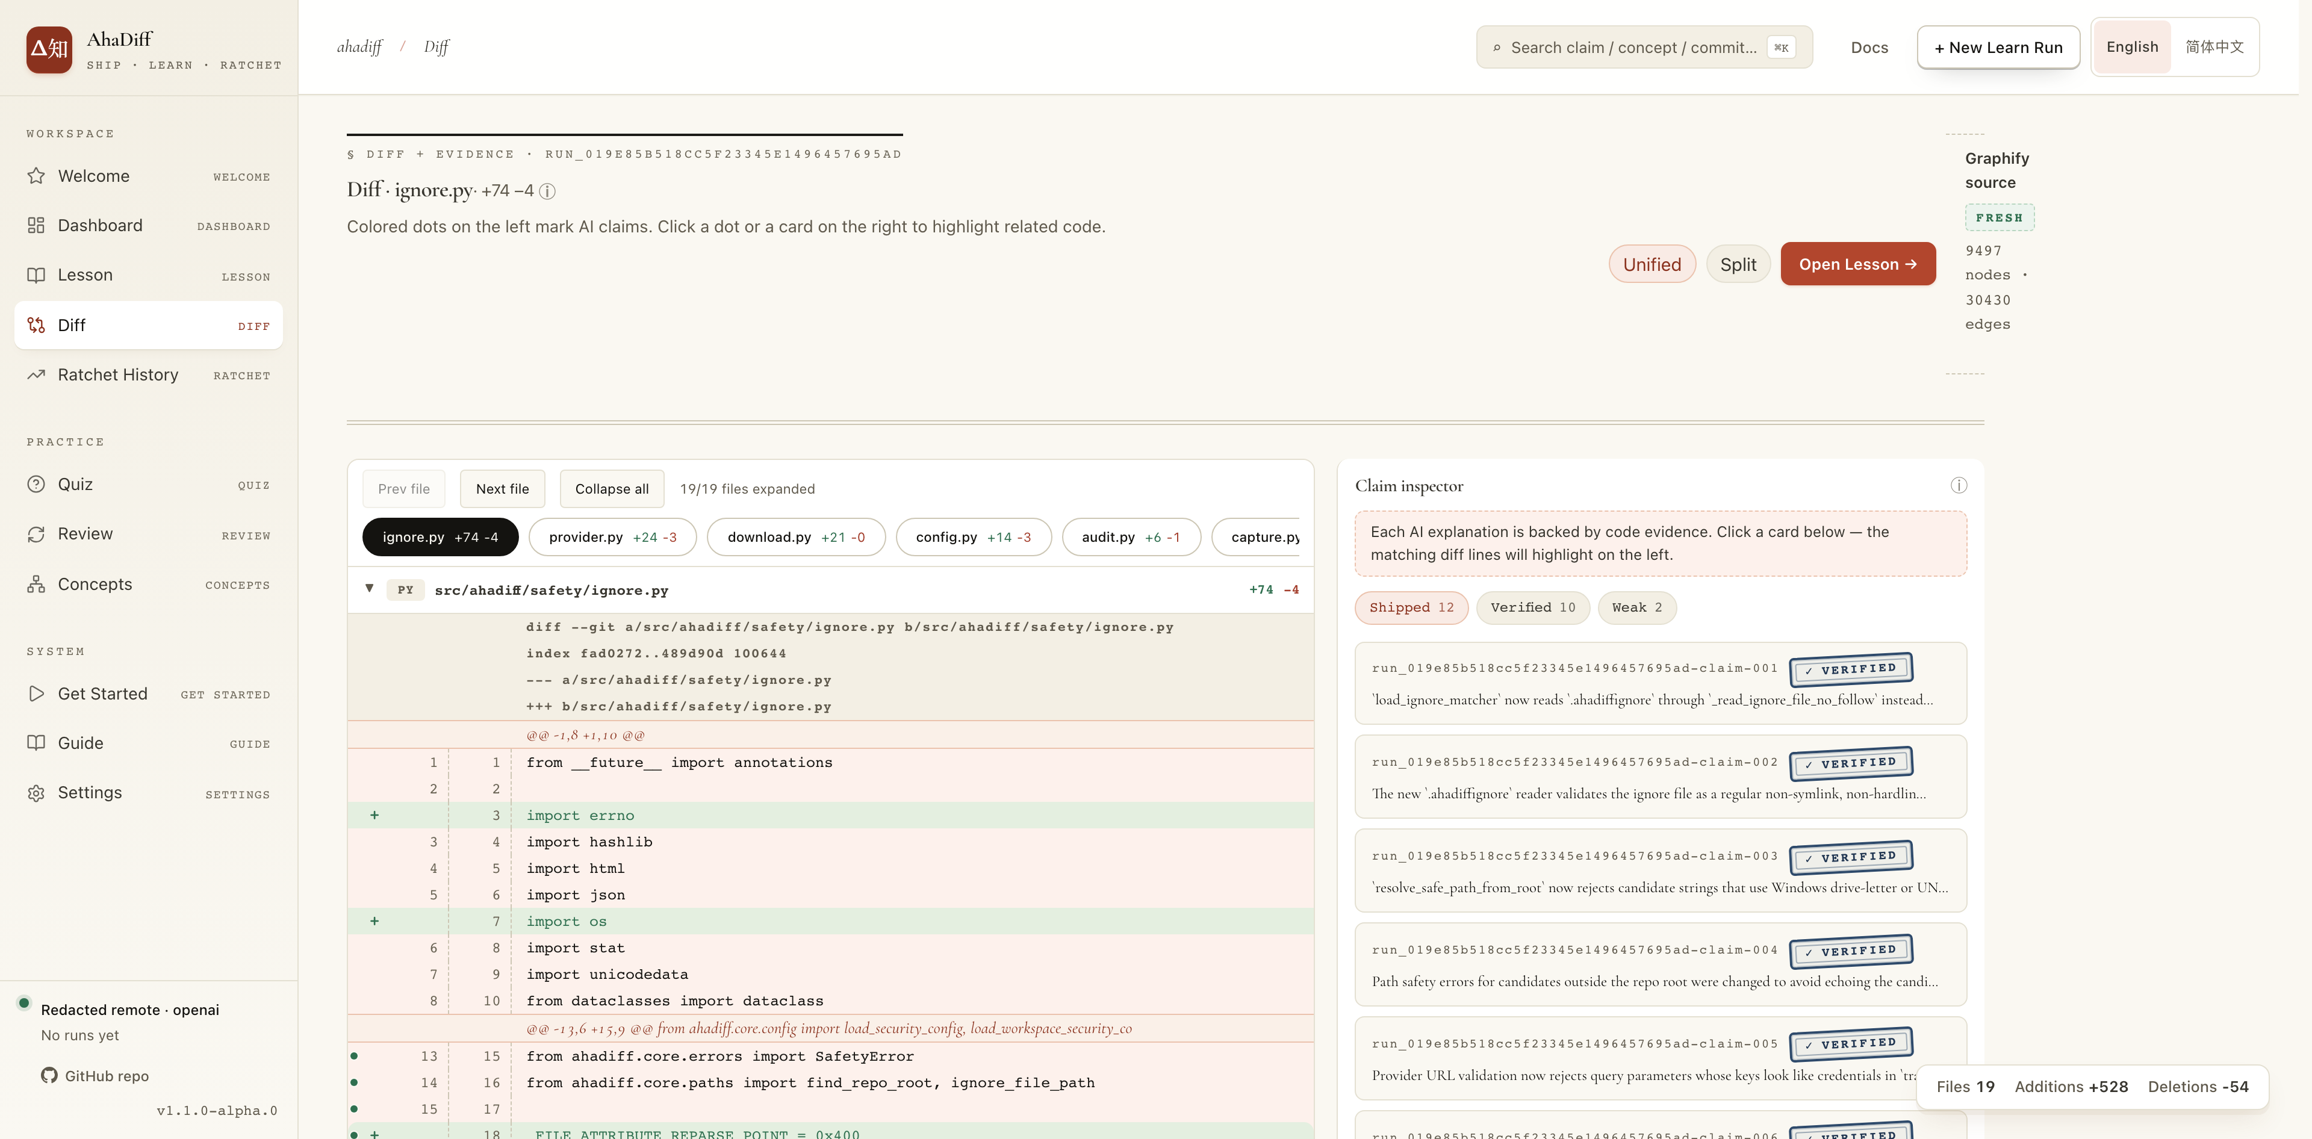Select the download.py file tab
This screenshot has height=1139, width=2312.
coord(796,537)
